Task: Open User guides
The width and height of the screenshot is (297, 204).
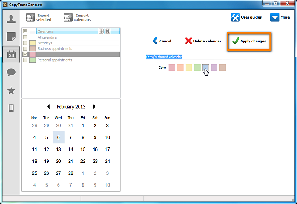Action: click(246, 17)
